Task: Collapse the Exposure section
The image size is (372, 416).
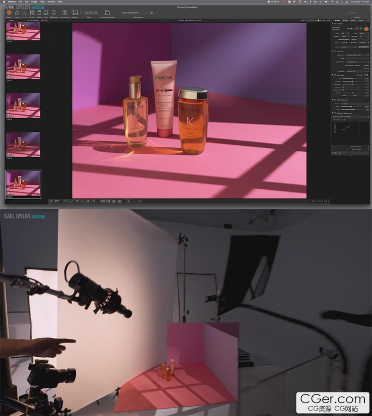Action: pyautogui.click(x=332, y=75)
